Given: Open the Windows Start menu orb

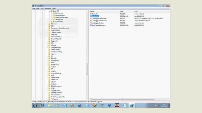Looking at the screenshot, I should (x=35, y=105).
